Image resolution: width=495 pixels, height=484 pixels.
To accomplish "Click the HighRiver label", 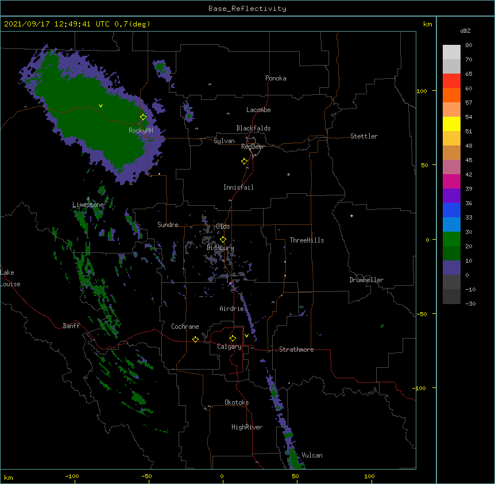I will point(247,427).
